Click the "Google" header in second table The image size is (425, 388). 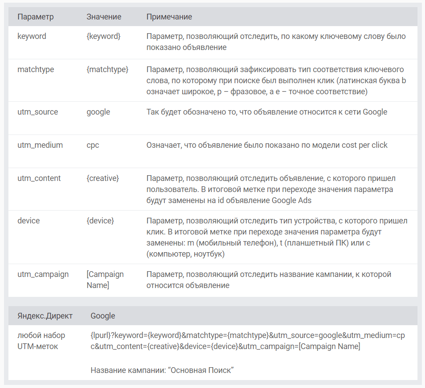[x=103, y=316]
